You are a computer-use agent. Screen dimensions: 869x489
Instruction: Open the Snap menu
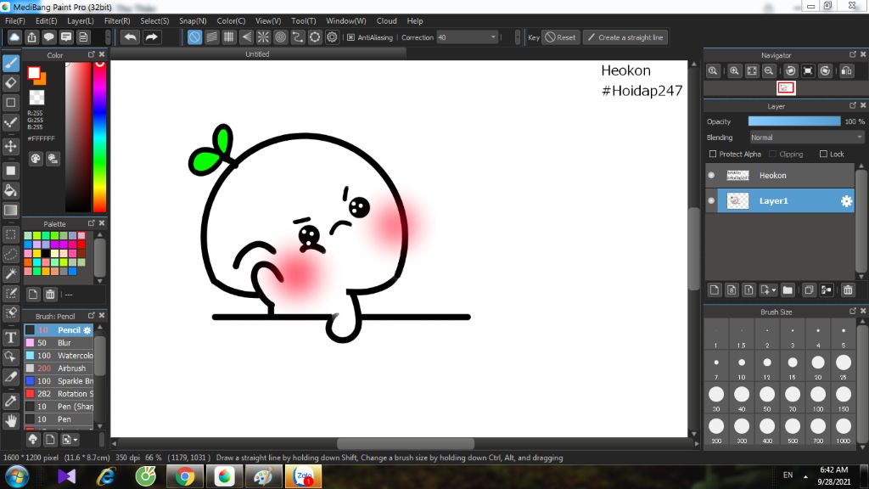193,21
